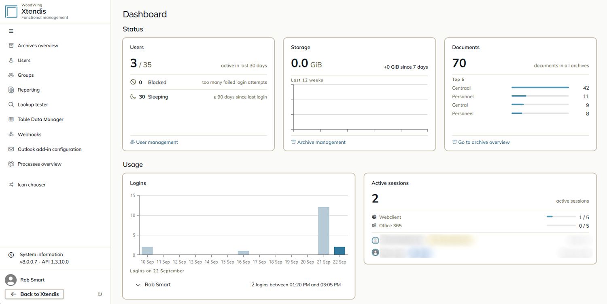The height and width of the screenshot is (304, 607).
Task: Click the Blocked users icon
Action: click(133, 82)
